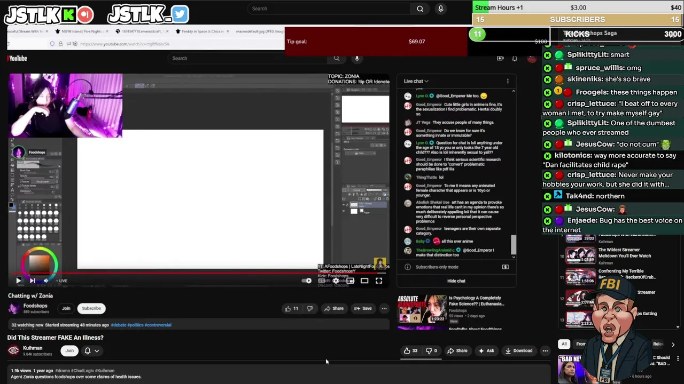Save the Chatting w/ Zonia stream
Image resolution: width=684 pixels, height=384 pixels.
363,308
